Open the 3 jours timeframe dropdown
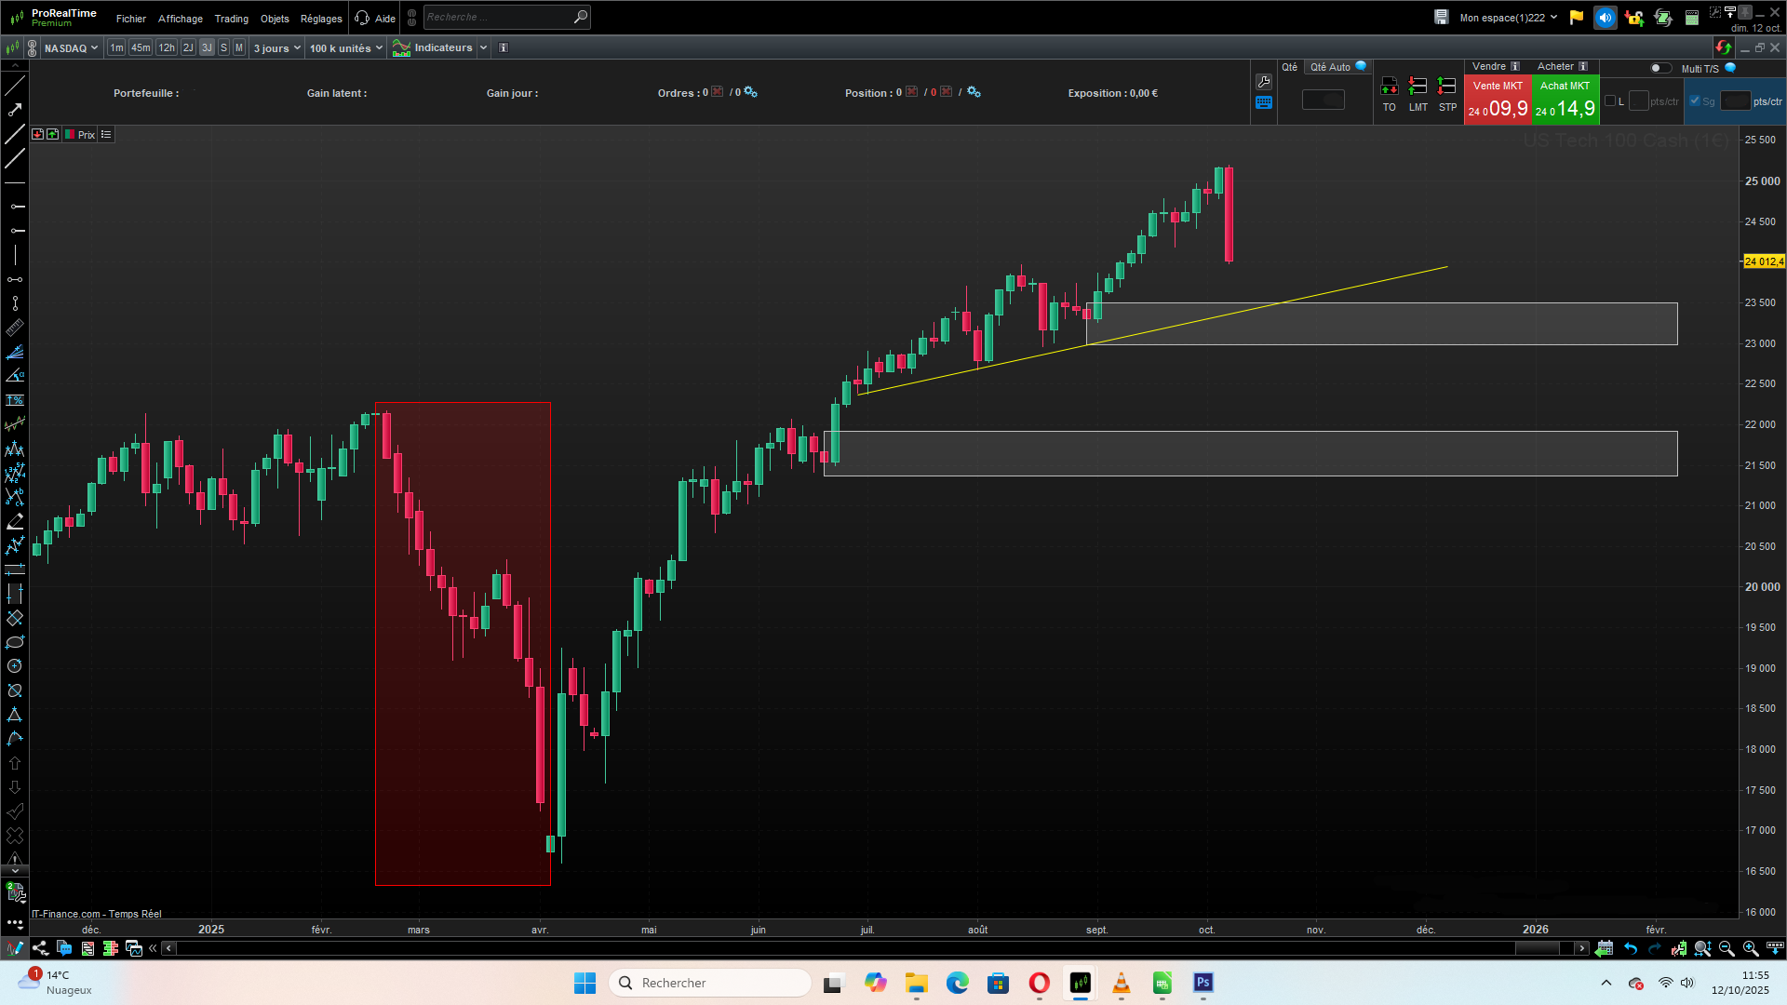This screenshot has height=1005, width=1787. 276,48
